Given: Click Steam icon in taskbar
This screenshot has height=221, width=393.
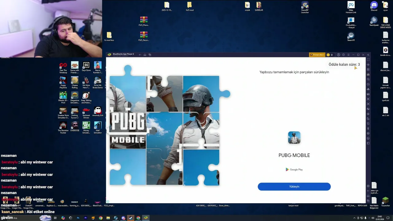Looking at the screenshot, I should [x=131, y=218].
